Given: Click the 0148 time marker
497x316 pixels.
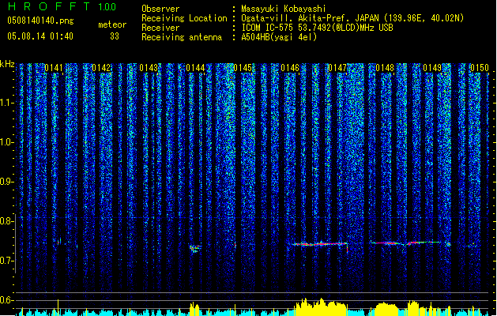Looking at the screenshot, I should [x=385, y=68].
